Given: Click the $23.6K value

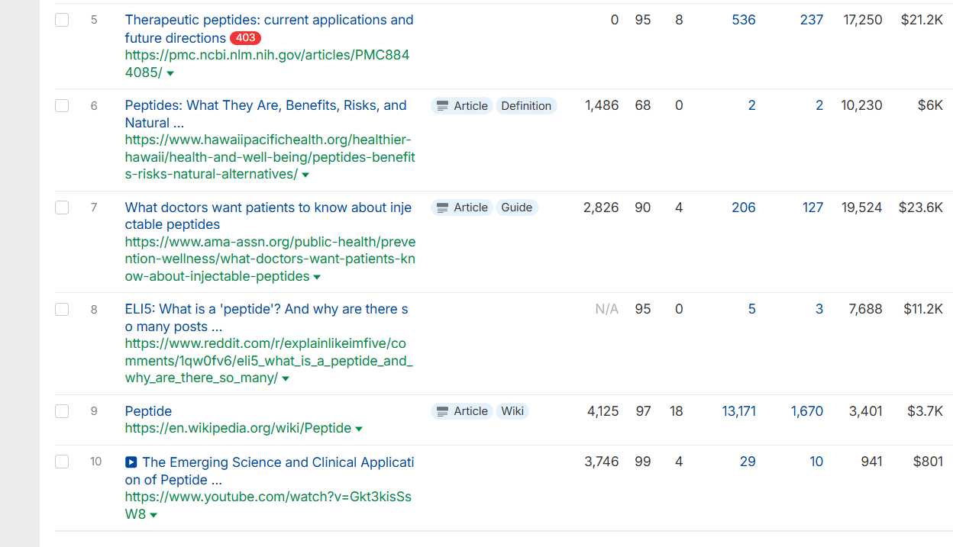Looking at the screenshot, I should pos(921,207).
